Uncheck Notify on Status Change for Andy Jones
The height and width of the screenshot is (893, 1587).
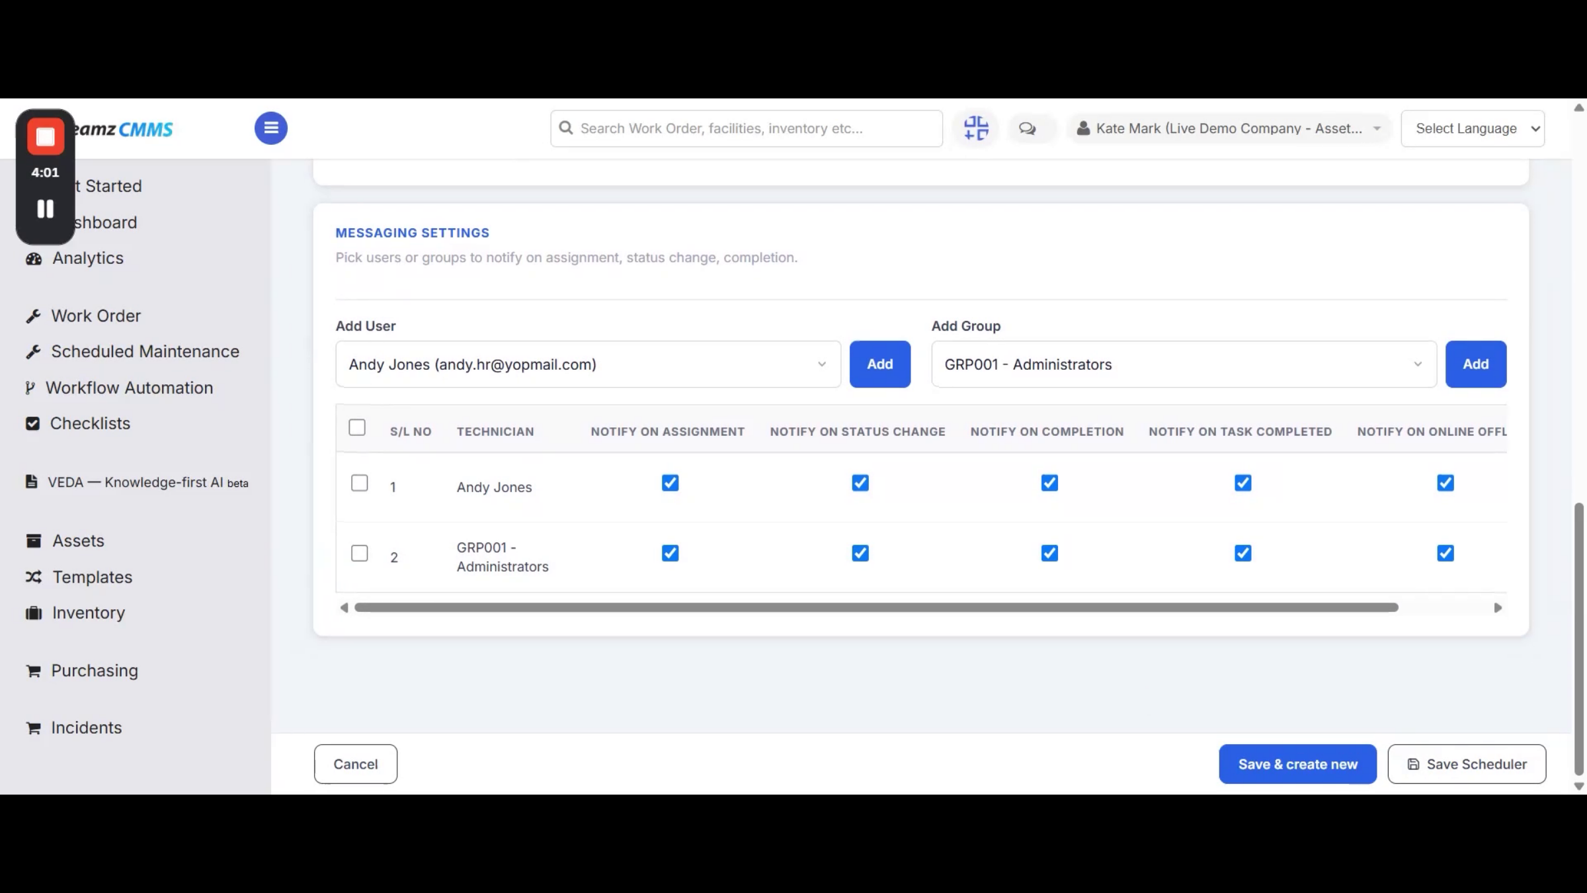pyautogui.click(x=860, y=483)
